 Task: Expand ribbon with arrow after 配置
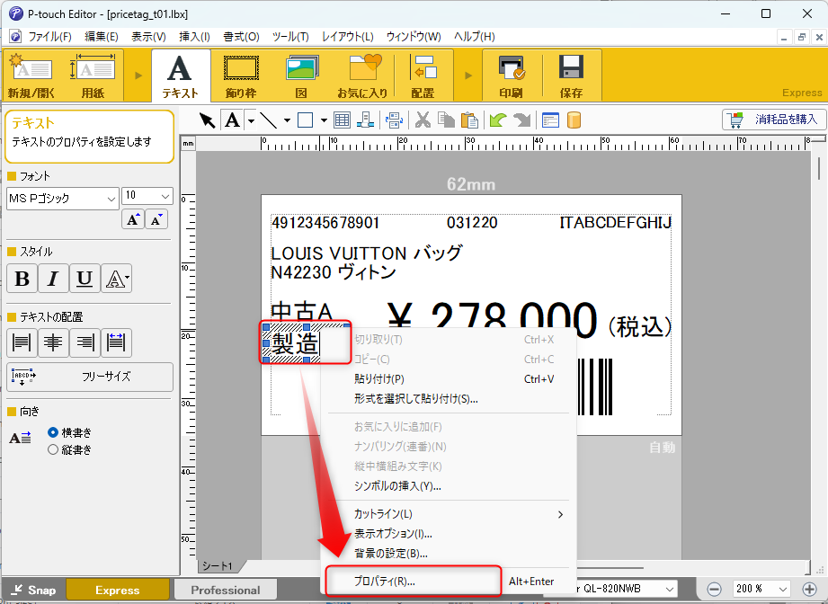coord(467,75)
